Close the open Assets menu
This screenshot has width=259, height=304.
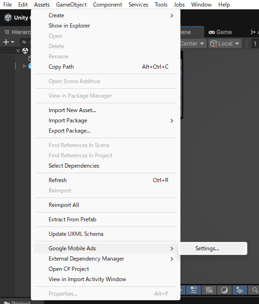(x=42, y=5)
